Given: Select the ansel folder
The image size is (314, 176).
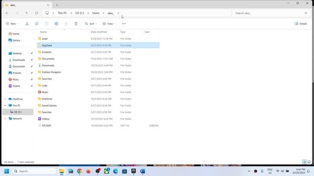Looking at the screenshot, I should point(45,39).
